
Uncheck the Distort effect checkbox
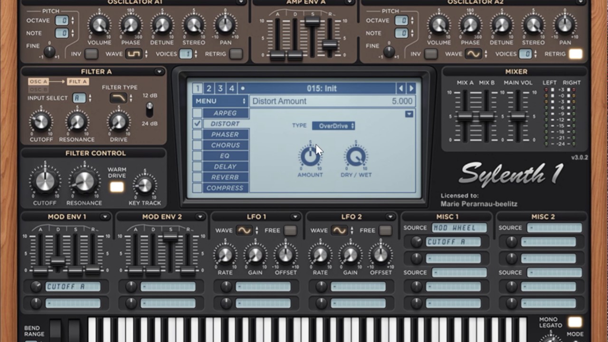pos(197,124)
